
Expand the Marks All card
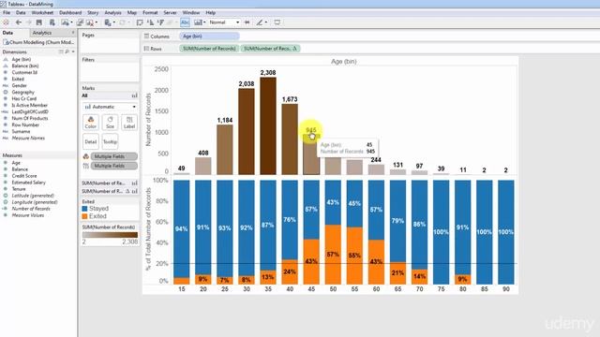click(110, 95)
